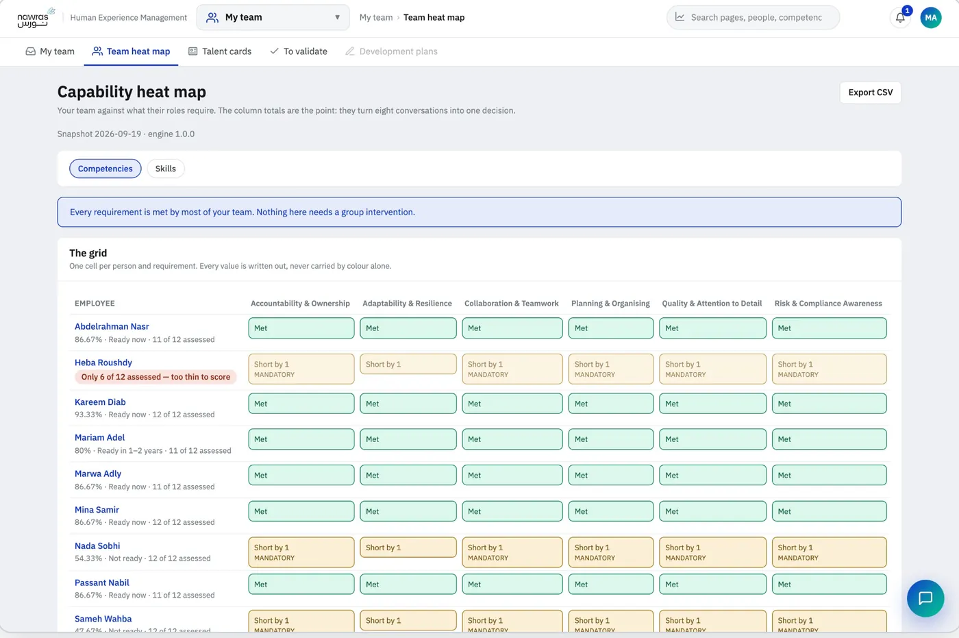Viewport: 959px width, 638px height.
Task: Open Mariam Adel's profile link
Action: 99,437
